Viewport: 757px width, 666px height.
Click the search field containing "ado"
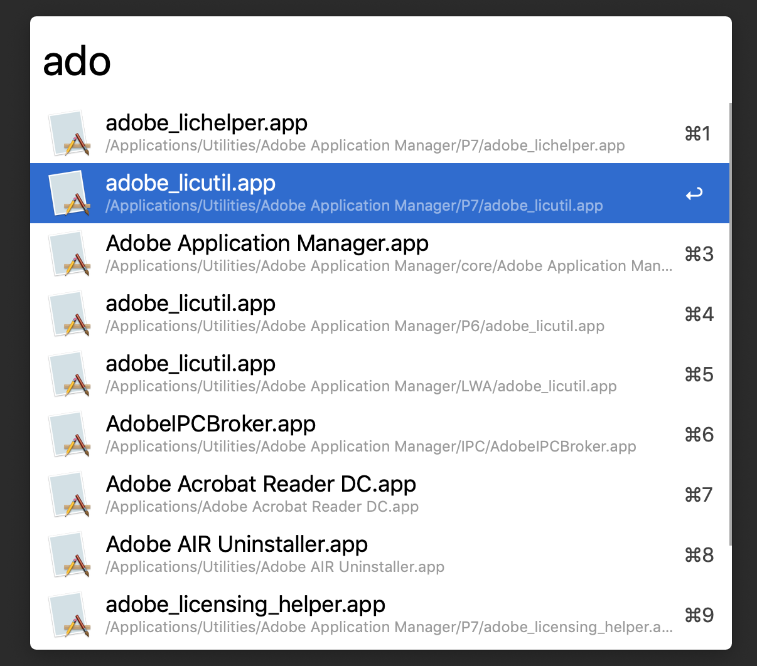point(377,61)
